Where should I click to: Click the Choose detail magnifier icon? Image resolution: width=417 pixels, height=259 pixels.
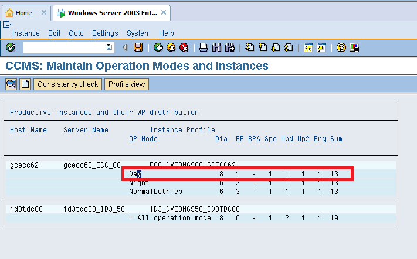pos(11,84)
